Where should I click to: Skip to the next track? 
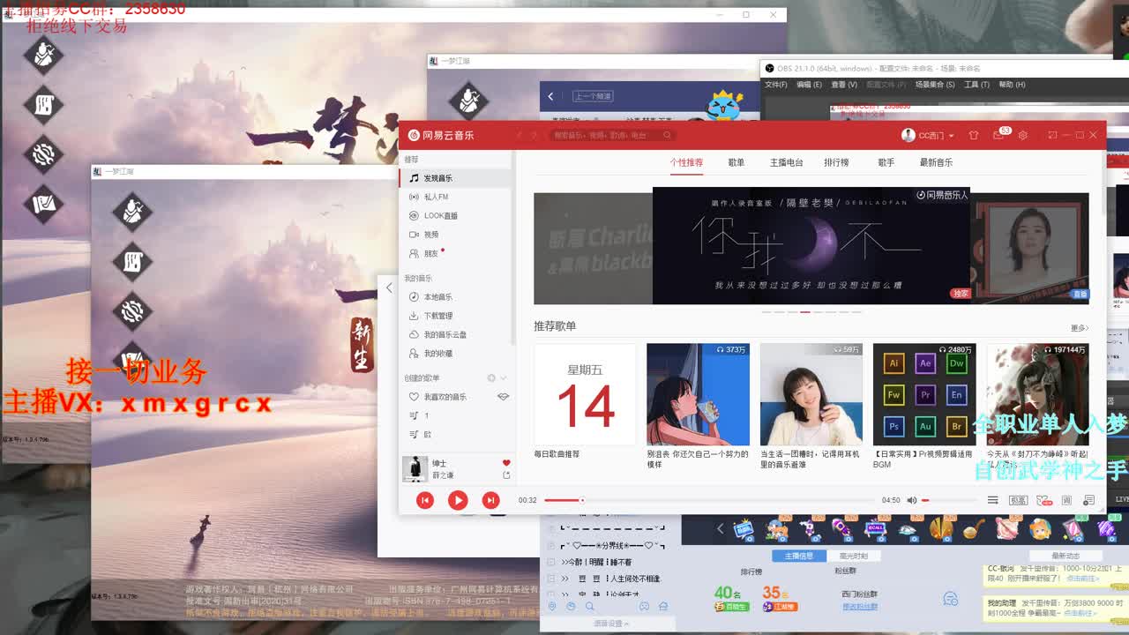[x=491, y=500]
